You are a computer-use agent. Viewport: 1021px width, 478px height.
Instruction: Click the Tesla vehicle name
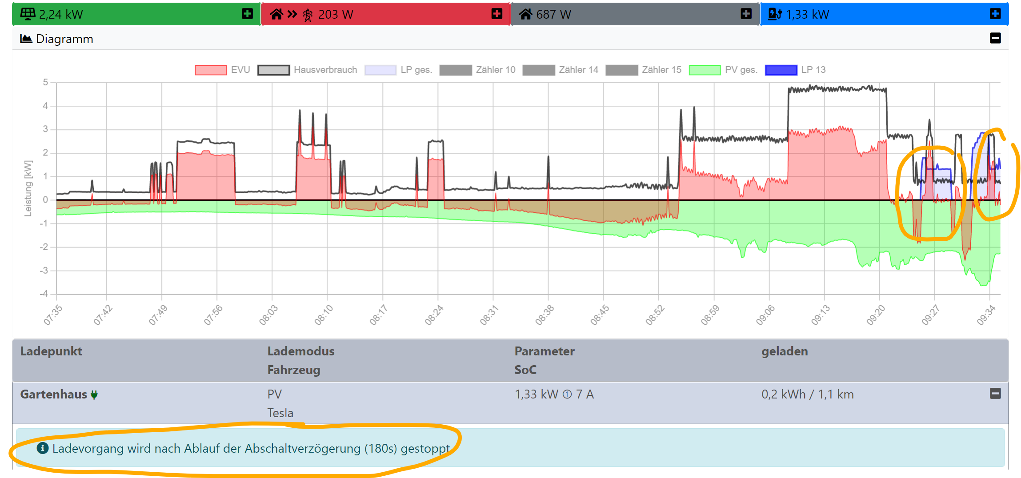(x=280, y=413)
